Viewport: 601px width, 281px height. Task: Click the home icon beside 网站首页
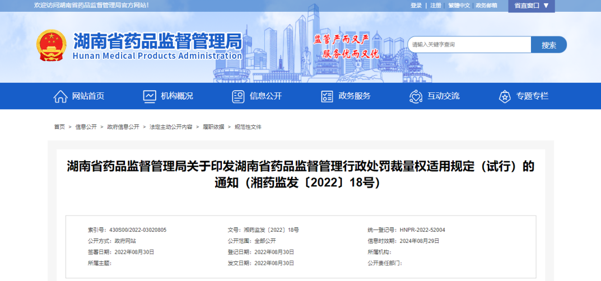(x=60, y=96)
